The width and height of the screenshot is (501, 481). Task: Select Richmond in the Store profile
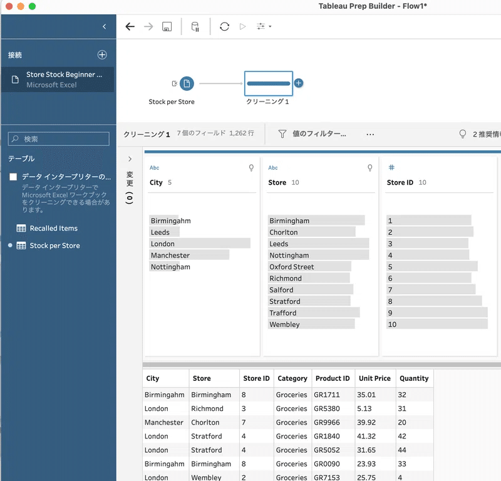[x=309, y=278]
